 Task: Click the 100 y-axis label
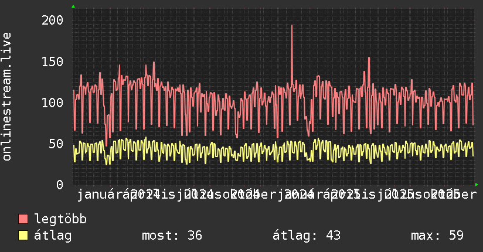(52, 103)
